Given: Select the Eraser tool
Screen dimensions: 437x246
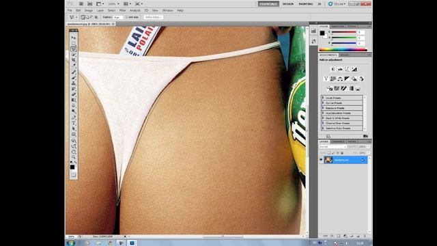Looking at the screenshot, I should (x=74, y=94).
